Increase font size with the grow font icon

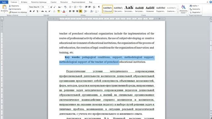(51, 7)
